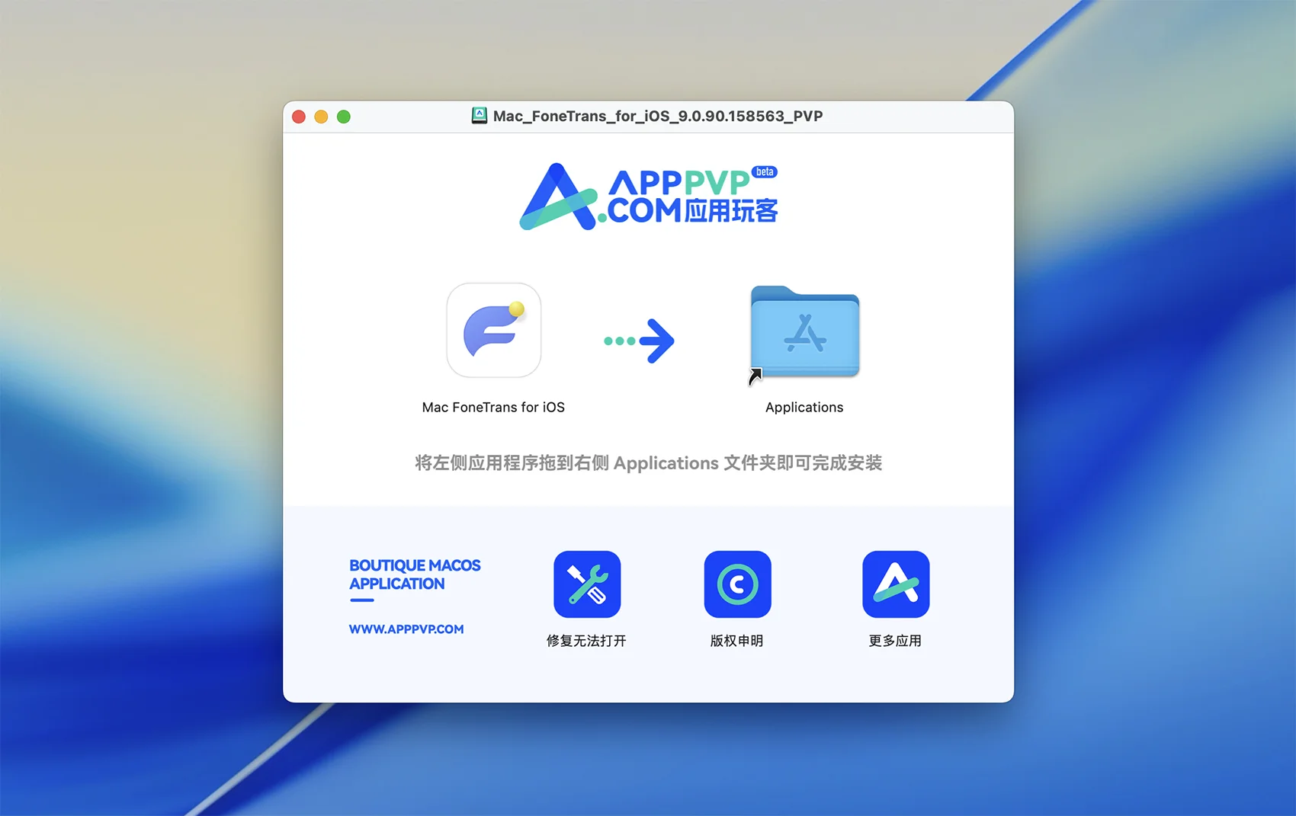The height and width of the screenshot is (816, 1296).
Task: Click the disk image icon in the title bar
Action: click(480, 116)
